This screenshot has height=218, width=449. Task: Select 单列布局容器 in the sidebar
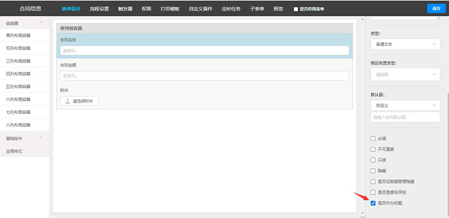point(24,35)
